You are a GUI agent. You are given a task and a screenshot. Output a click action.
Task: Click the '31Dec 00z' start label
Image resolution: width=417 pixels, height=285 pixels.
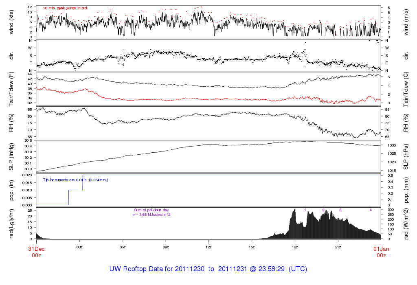click(x=36, y=251)
